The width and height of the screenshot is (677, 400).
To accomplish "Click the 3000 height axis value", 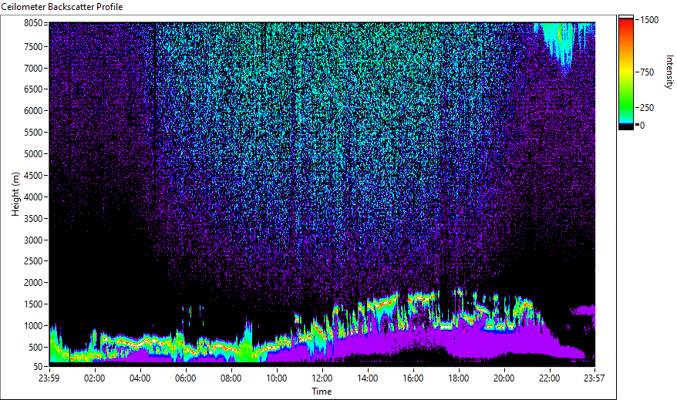I will click(x=33, y=240).
